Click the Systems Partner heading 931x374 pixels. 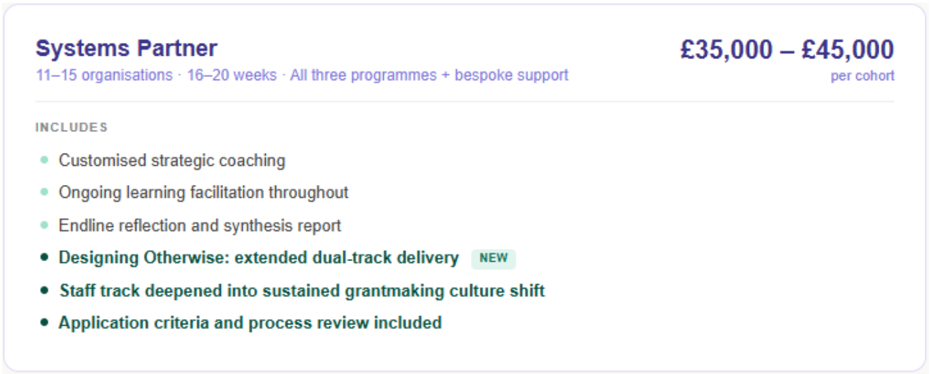(x=126, y=48)
